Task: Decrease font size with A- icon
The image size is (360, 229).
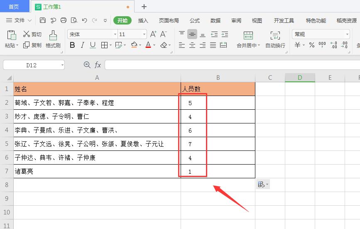Action: tap(163, 34)
